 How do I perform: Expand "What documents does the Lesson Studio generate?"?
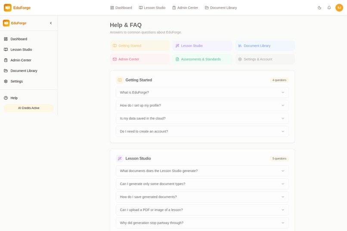pos(202,171)
